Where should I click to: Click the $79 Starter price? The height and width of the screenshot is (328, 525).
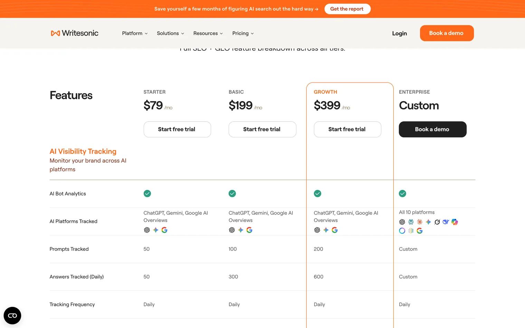click(x=153, y=105)
